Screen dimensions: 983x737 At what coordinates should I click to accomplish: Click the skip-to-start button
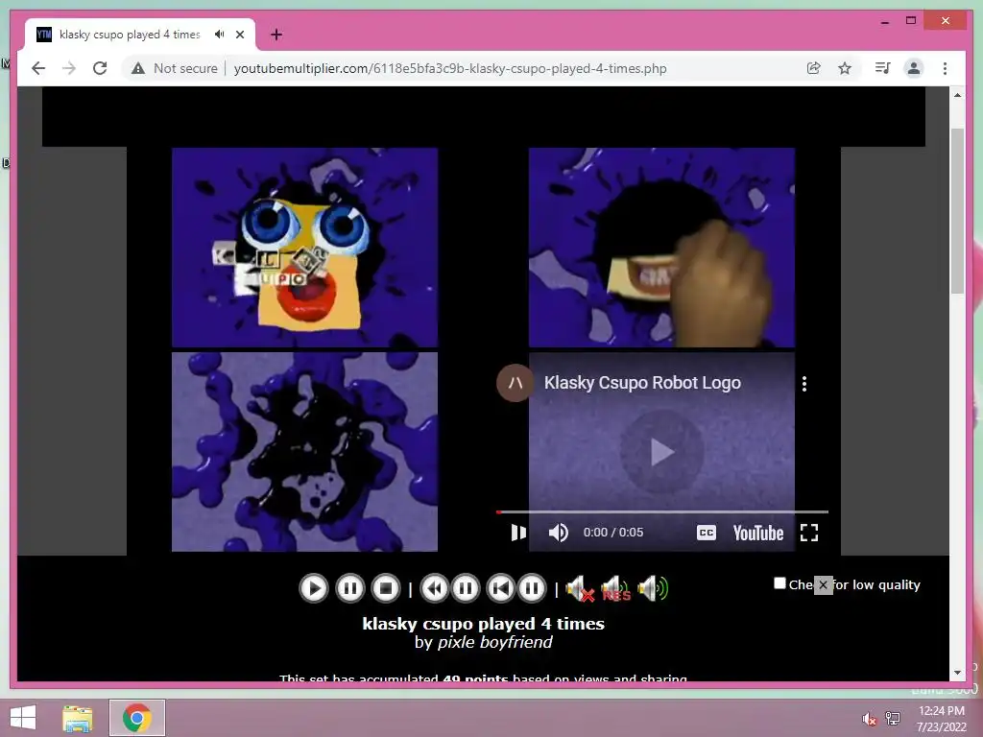pos(501,588)
